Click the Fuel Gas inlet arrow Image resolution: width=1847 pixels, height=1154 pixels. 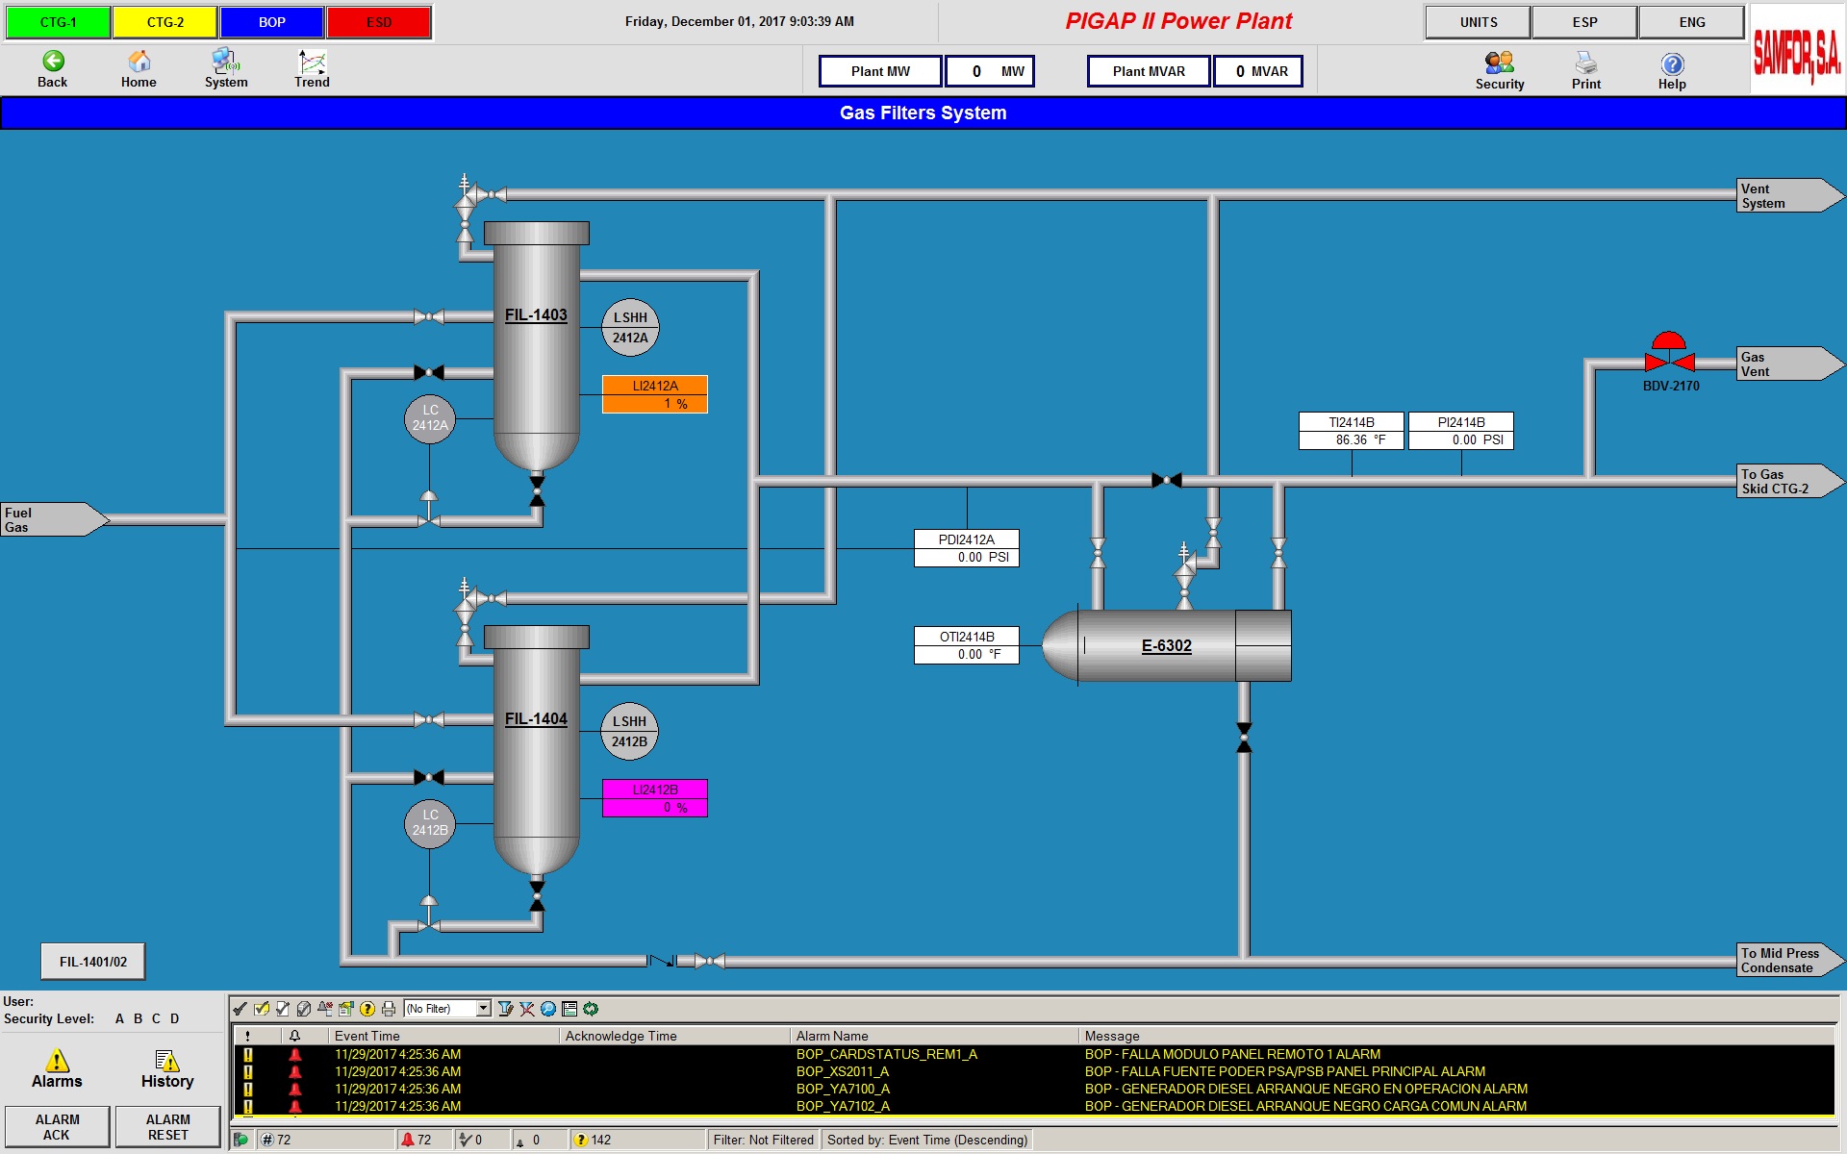(x=55, y=519)
